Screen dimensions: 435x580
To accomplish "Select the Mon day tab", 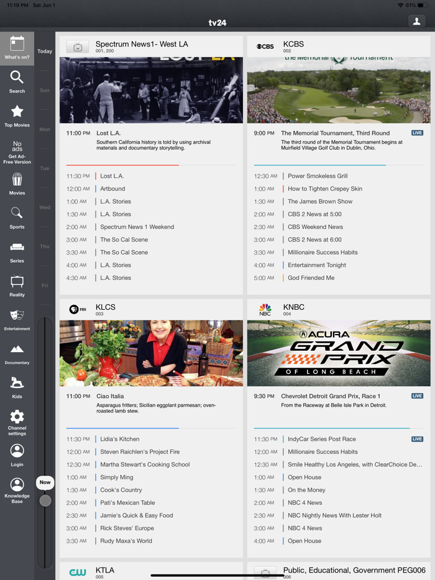I will coord(45,129).
